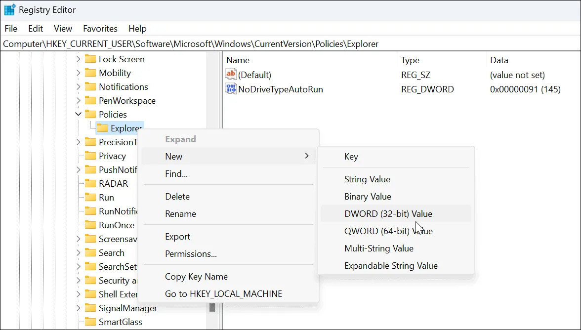Expand the Mobility key
Screen dimensions: 581x330
[x=78, y=73]
